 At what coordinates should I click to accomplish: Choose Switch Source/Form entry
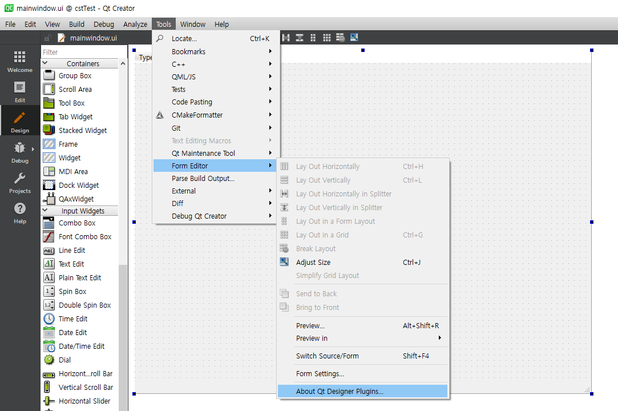(x=362, y=356)
